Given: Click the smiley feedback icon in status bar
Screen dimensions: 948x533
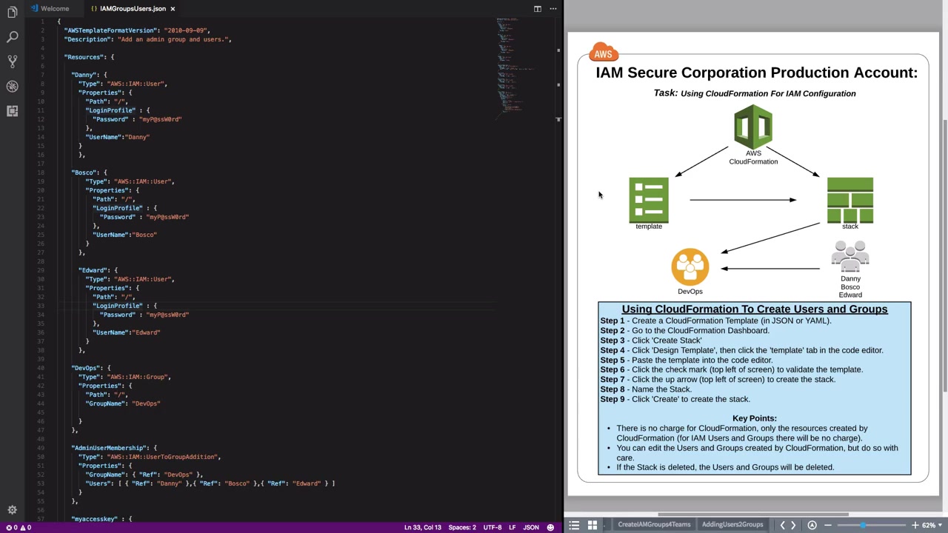Looking at the screenshot, I should coord(550,528).
